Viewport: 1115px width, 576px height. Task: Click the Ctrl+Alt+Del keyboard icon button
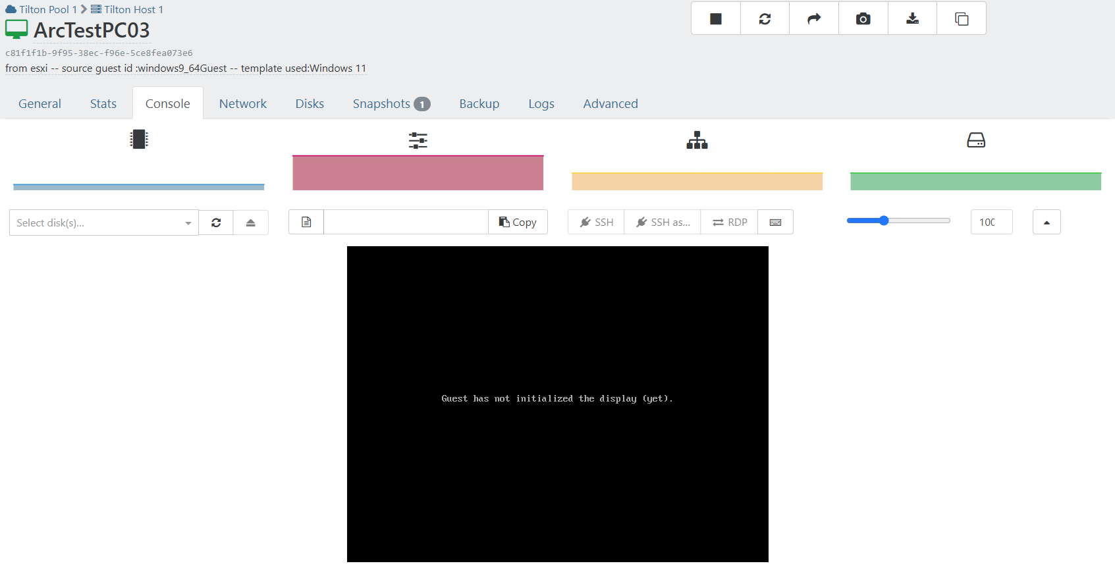(x=775, y=223)
